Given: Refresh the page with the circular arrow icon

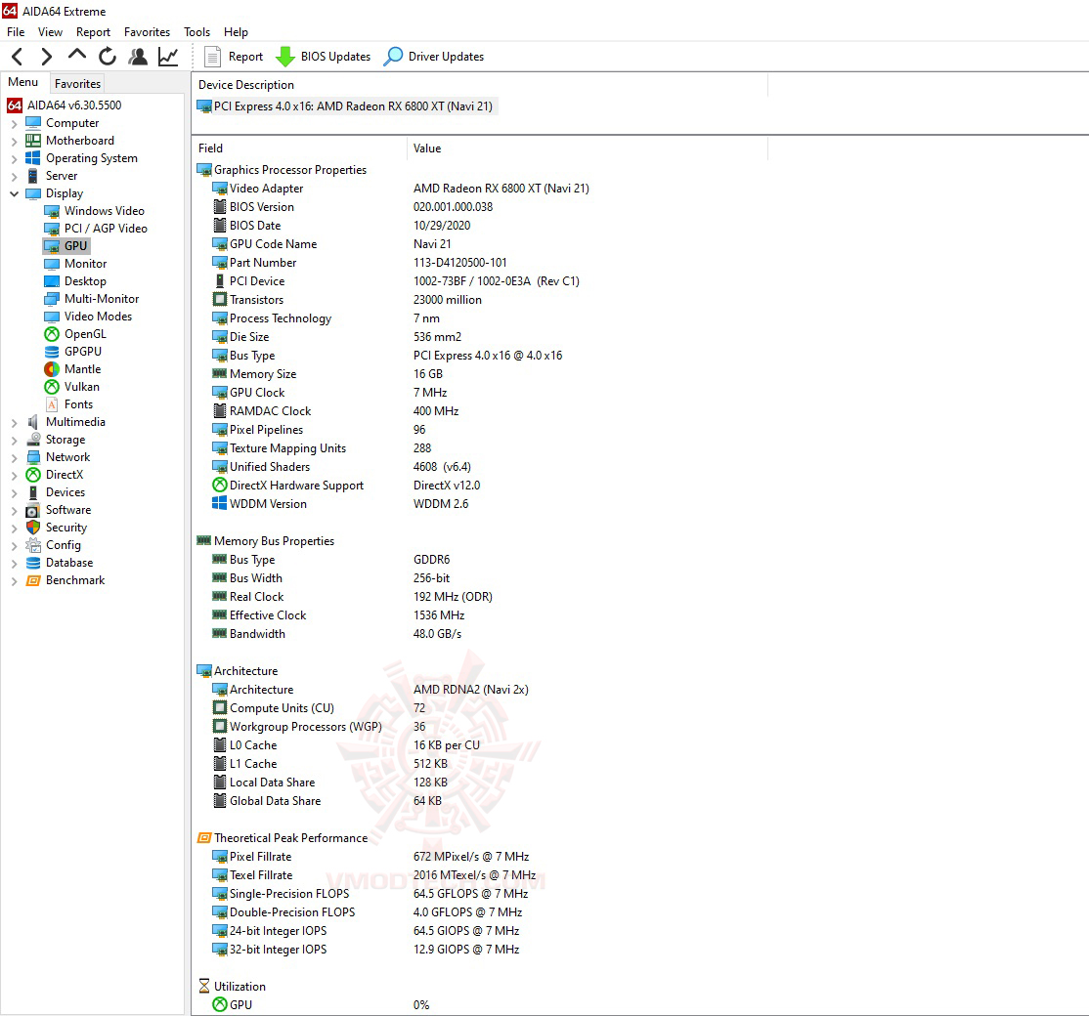Looking at the screenshot, I should tap(107, 57).
